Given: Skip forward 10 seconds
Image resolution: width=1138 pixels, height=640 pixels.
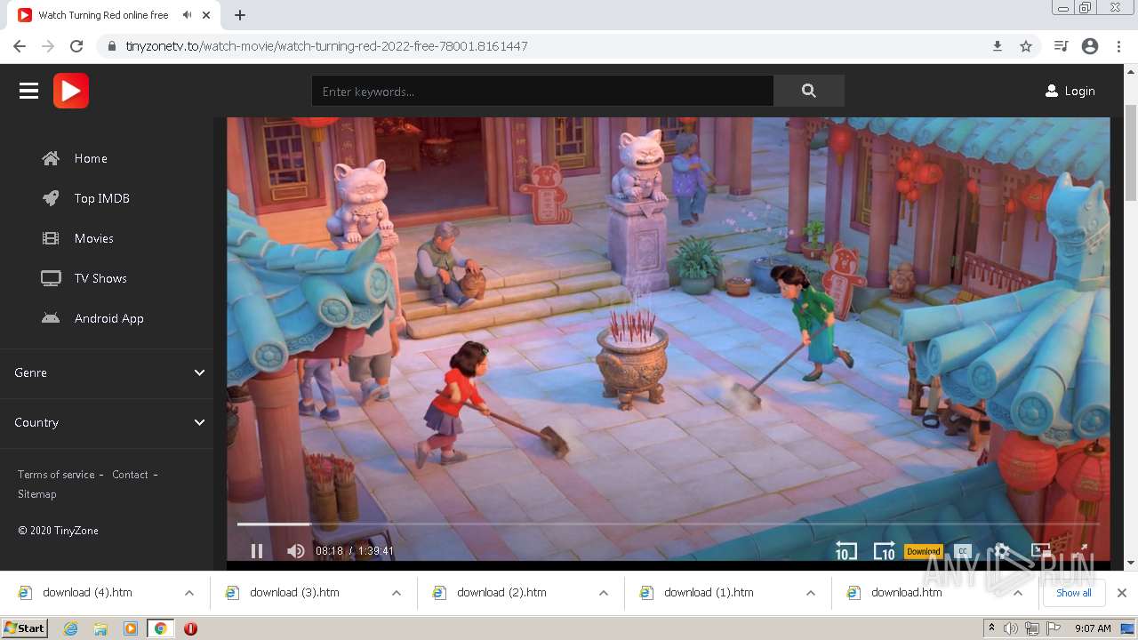Looking at the screenshot, I should coord(884,551).
